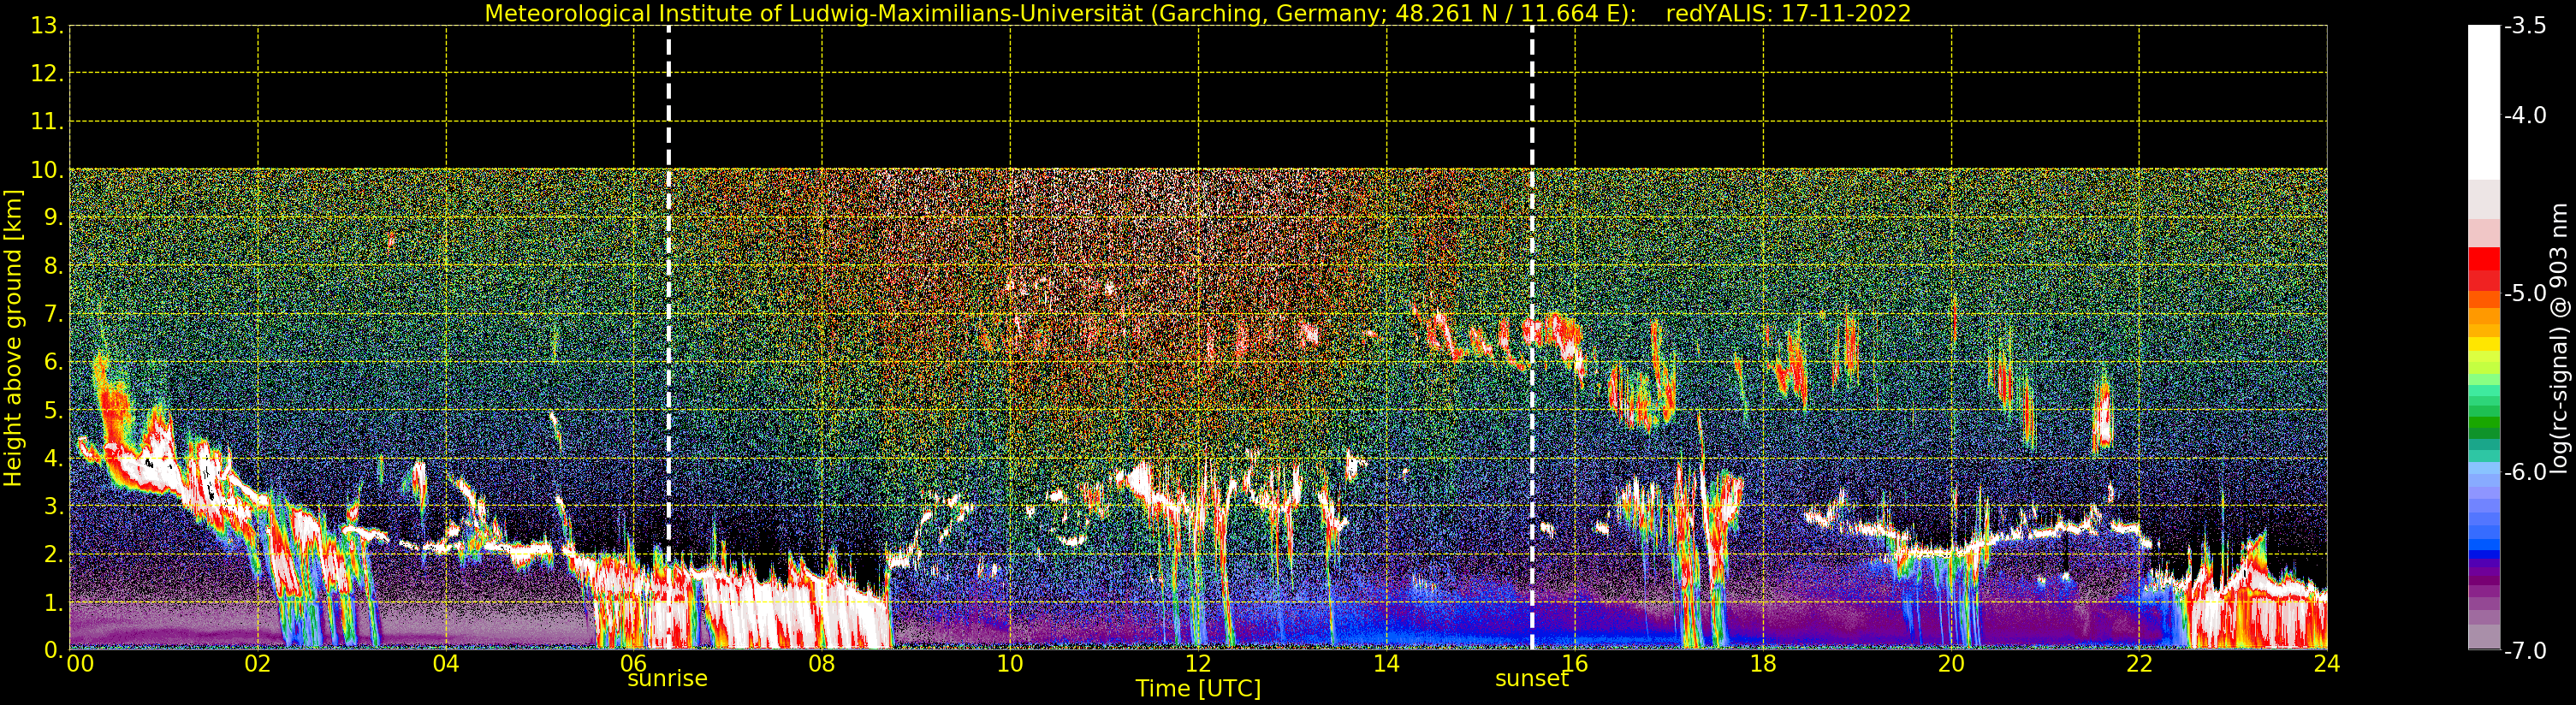The image size is (2576, 705).
Task: Click the time axis tick '08'
Action: (822, 664)
